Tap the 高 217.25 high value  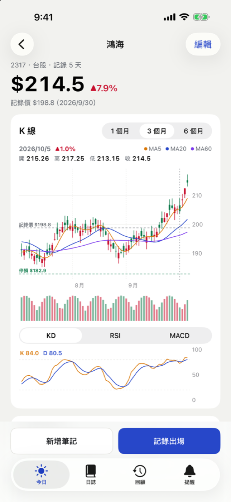(x=69, y=159)
